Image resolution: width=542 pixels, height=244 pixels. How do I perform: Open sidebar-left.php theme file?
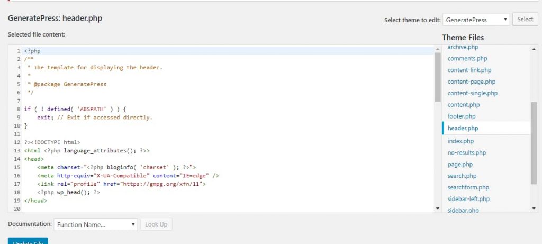tap(468, 199)
